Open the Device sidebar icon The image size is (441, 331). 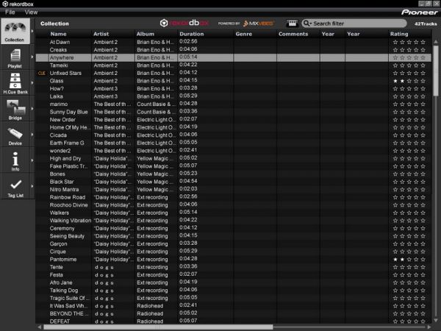[15, 135]
